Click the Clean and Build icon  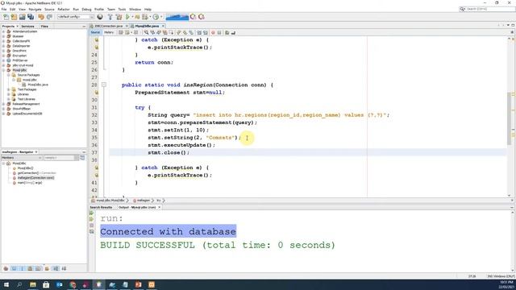coord(119,17)
